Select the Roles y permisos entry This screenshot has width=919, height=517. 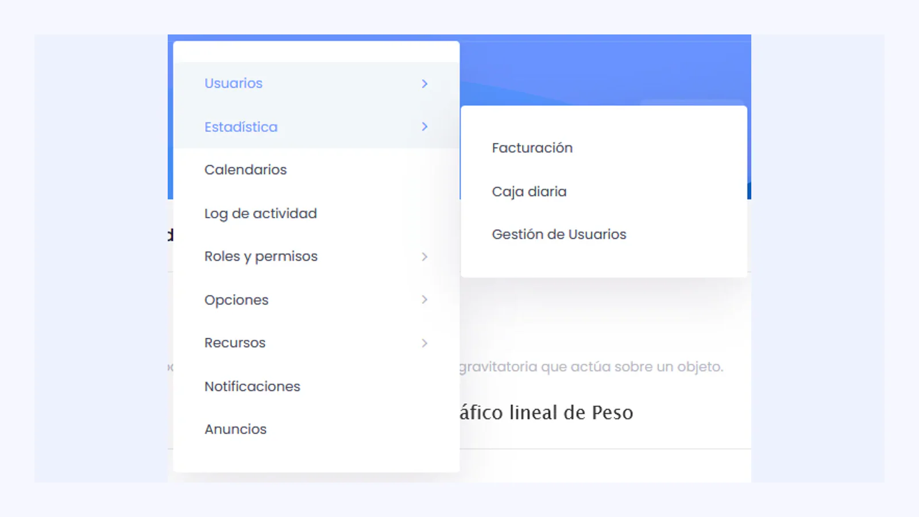pyautogui.click(x=316, y=257)
